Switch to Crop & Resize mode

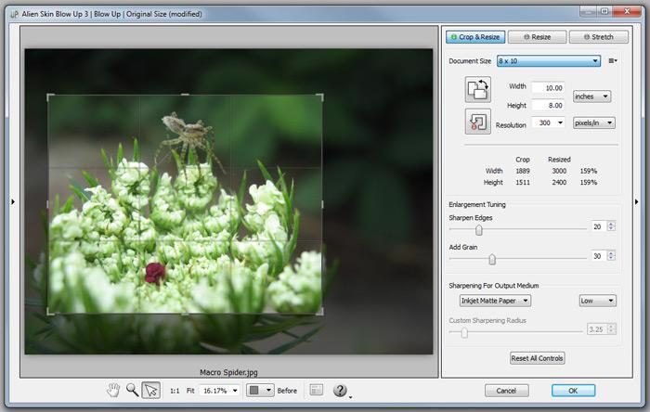point(476,37)
